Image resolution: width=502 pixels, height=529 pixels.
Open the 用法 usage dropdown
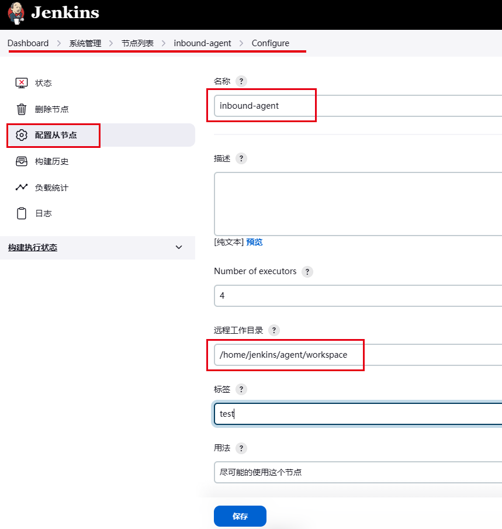tap(358, 472)
